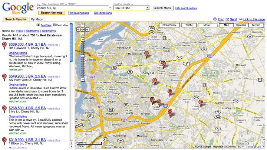Viewport: 267px width, 150px height.
Task: Select red marker A in results list
Action: point(4,45)
